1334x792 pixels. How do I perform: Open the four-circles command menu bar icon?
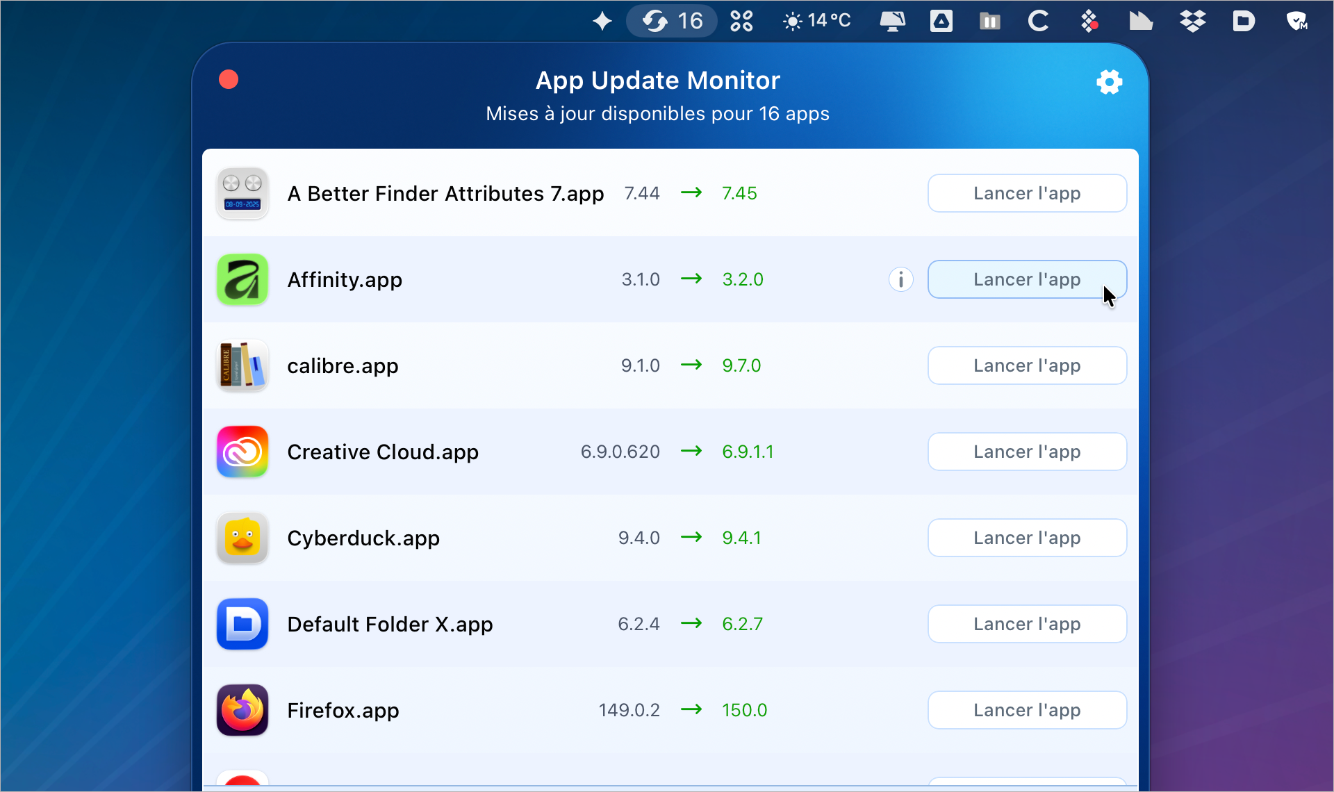741,21
